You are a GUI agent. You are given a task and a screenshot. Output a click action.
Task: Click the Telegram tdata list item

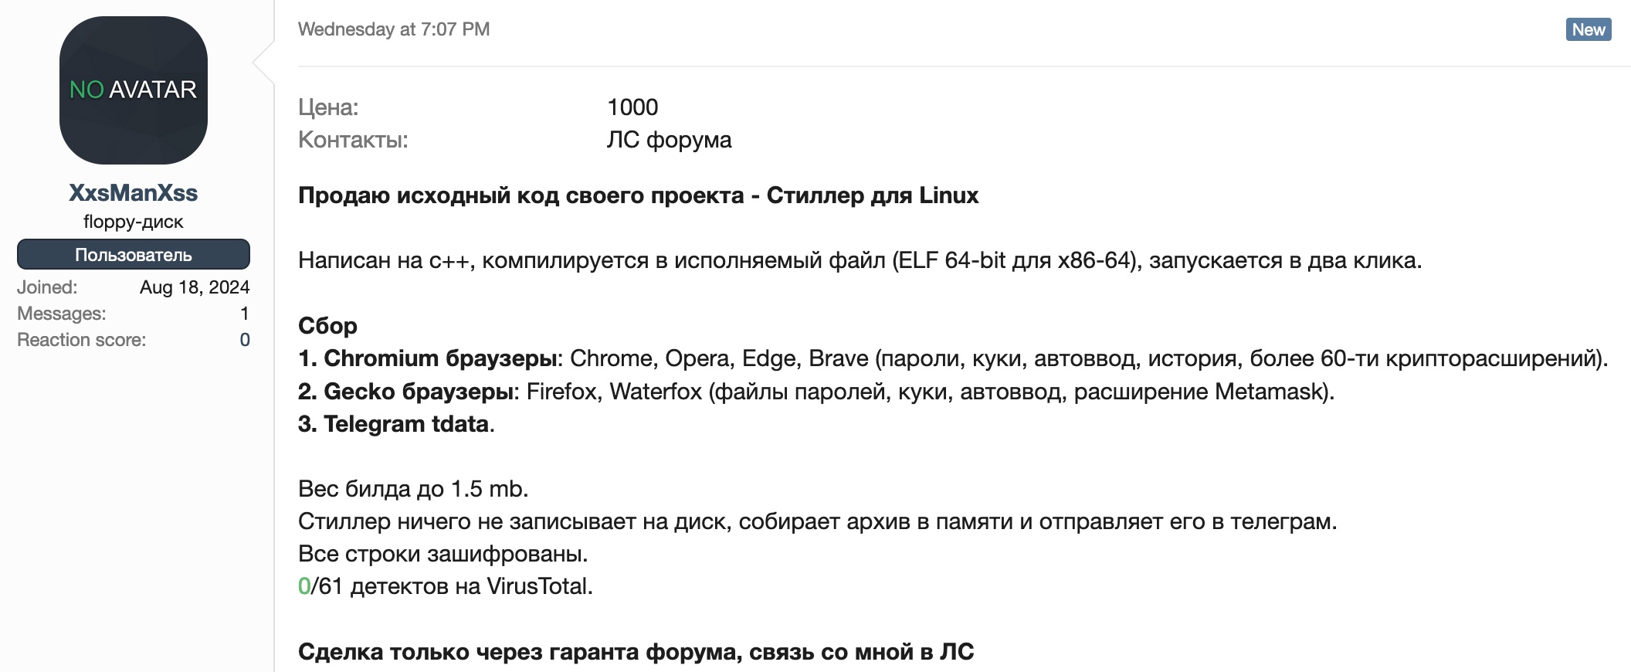pos(396,424)
